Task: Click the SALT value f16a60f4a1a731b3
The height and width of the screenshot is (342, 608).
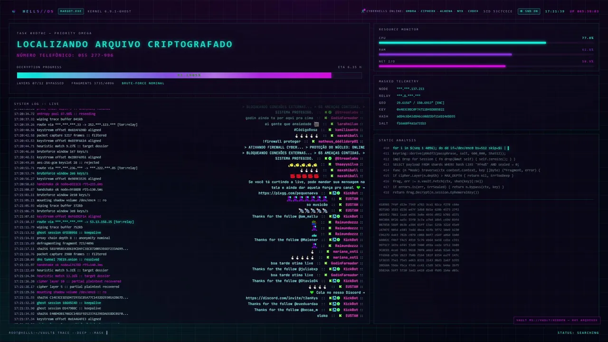Action: (x=411, y=123)
